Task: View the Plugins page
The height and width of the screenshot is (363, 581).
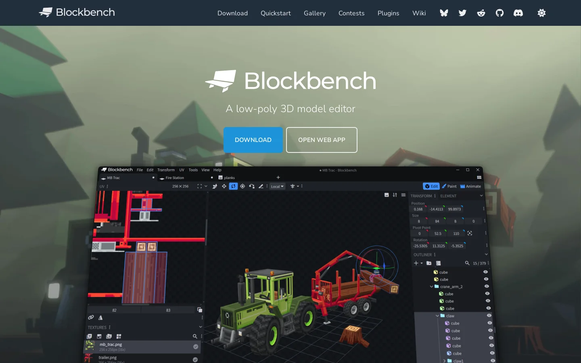Action: click(388, 13)
